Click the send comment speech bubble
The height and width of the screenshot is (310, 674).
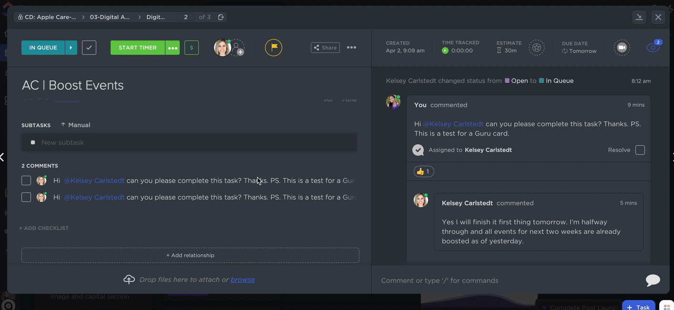[x=653, y=280]
